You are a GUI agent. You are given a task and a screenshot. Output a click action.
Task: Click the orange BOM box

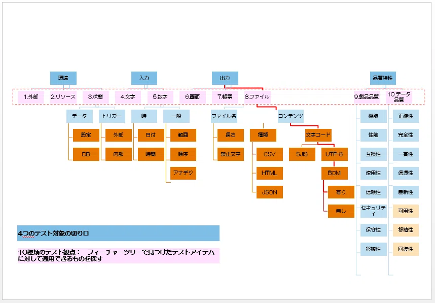pyautogui.click(x=334, y=173)
